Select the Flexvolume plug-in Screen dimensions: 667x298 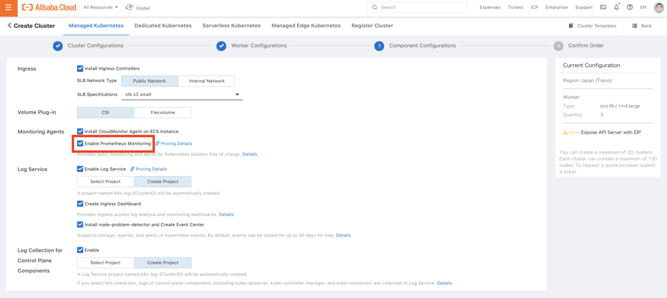click(163, 113)
